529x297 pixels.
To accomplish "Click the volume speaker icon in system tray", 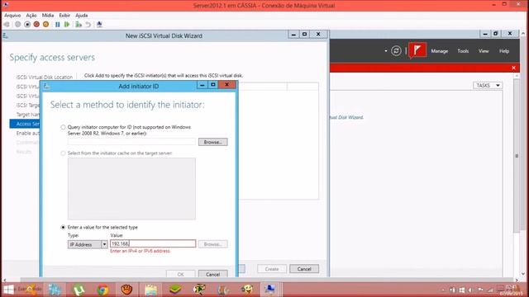I will coord(470,290).
